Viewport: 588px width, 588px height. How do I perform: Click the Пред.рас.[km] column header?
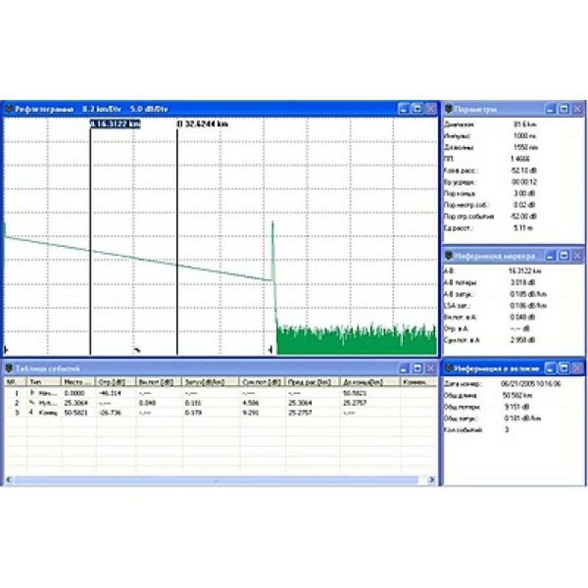[313, 382]
